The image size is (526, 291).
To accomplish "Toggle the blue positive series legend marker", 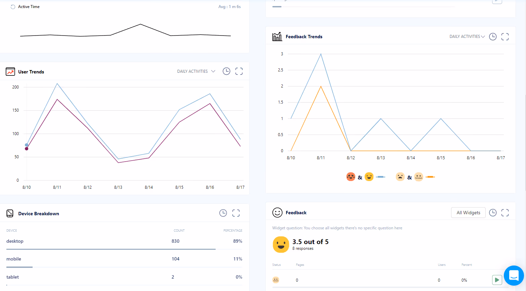I will pyautogui.click(x=381, y=177).
